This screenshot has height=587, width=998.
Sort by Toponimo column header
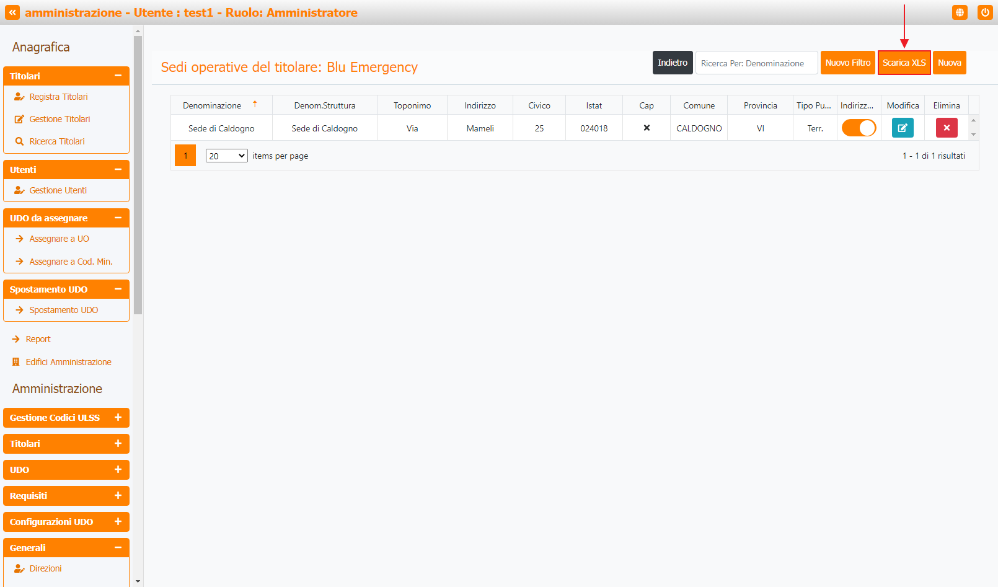412,105
